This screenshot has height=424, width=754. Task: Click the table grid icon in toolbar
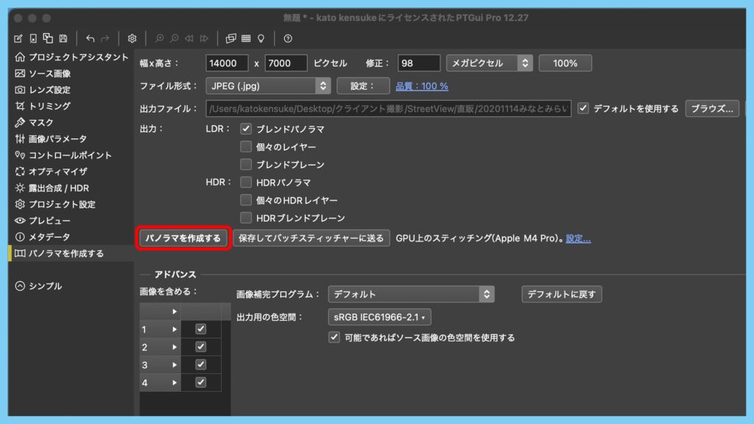246,38
